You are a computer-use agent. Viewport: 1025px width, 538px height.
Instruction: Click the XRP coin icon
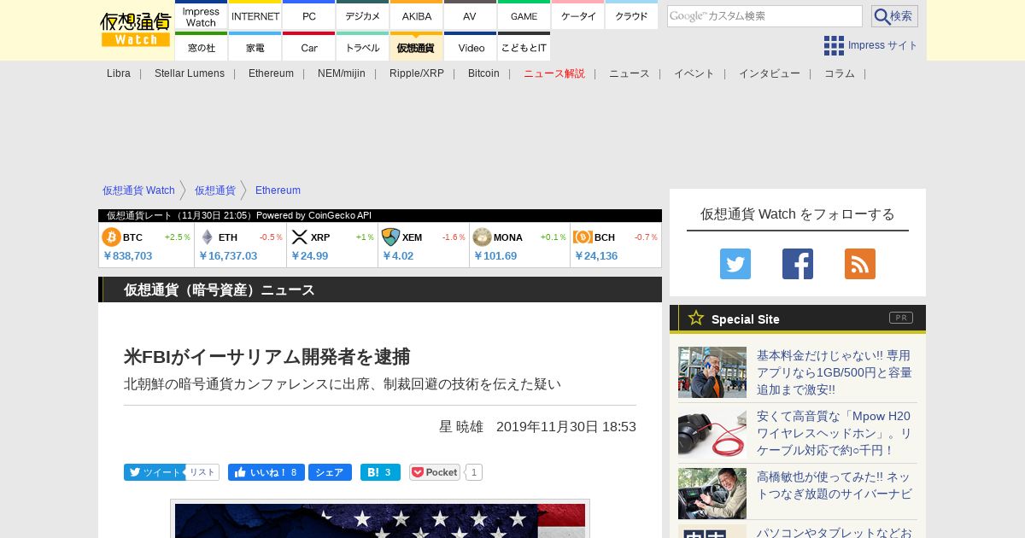tap(299, 237)
